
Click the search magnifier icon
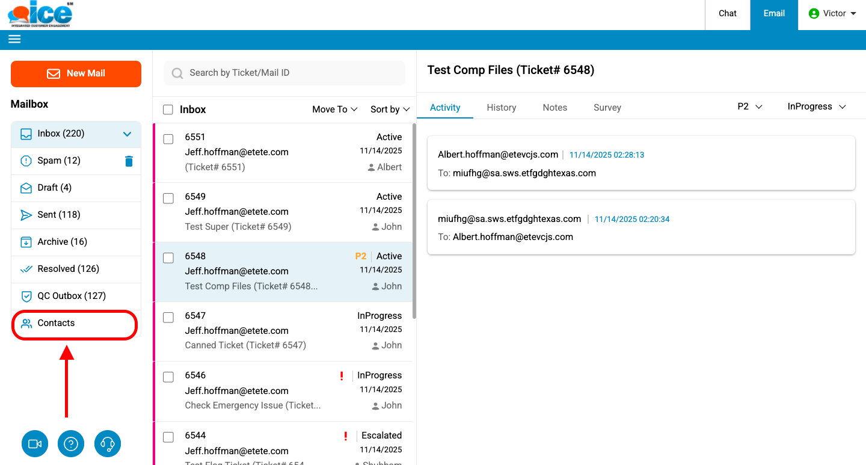pyautogui.click(x=177, y=73)
